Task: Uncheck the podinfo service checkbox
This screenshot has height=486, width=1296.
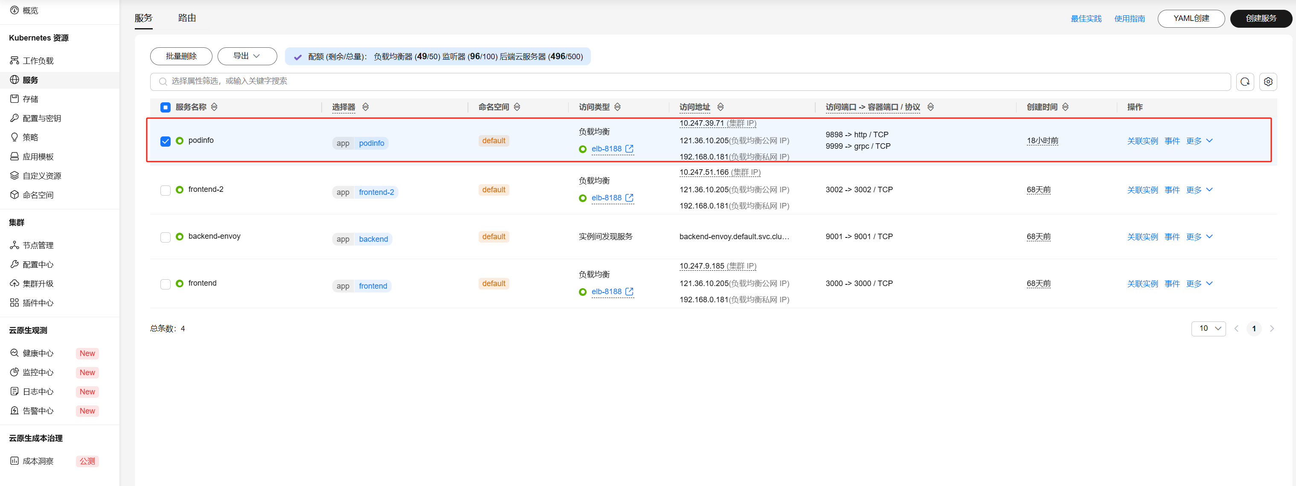Action: 166,141
